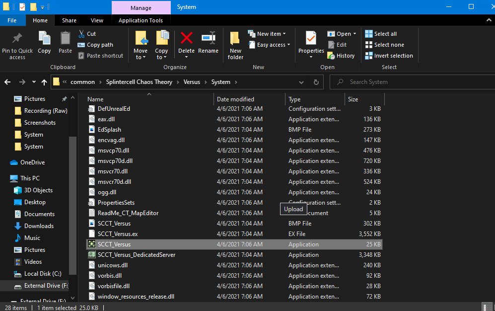Click the Edit button in ribbon
The width and height of the screenshot is (495, 311).
337,45
